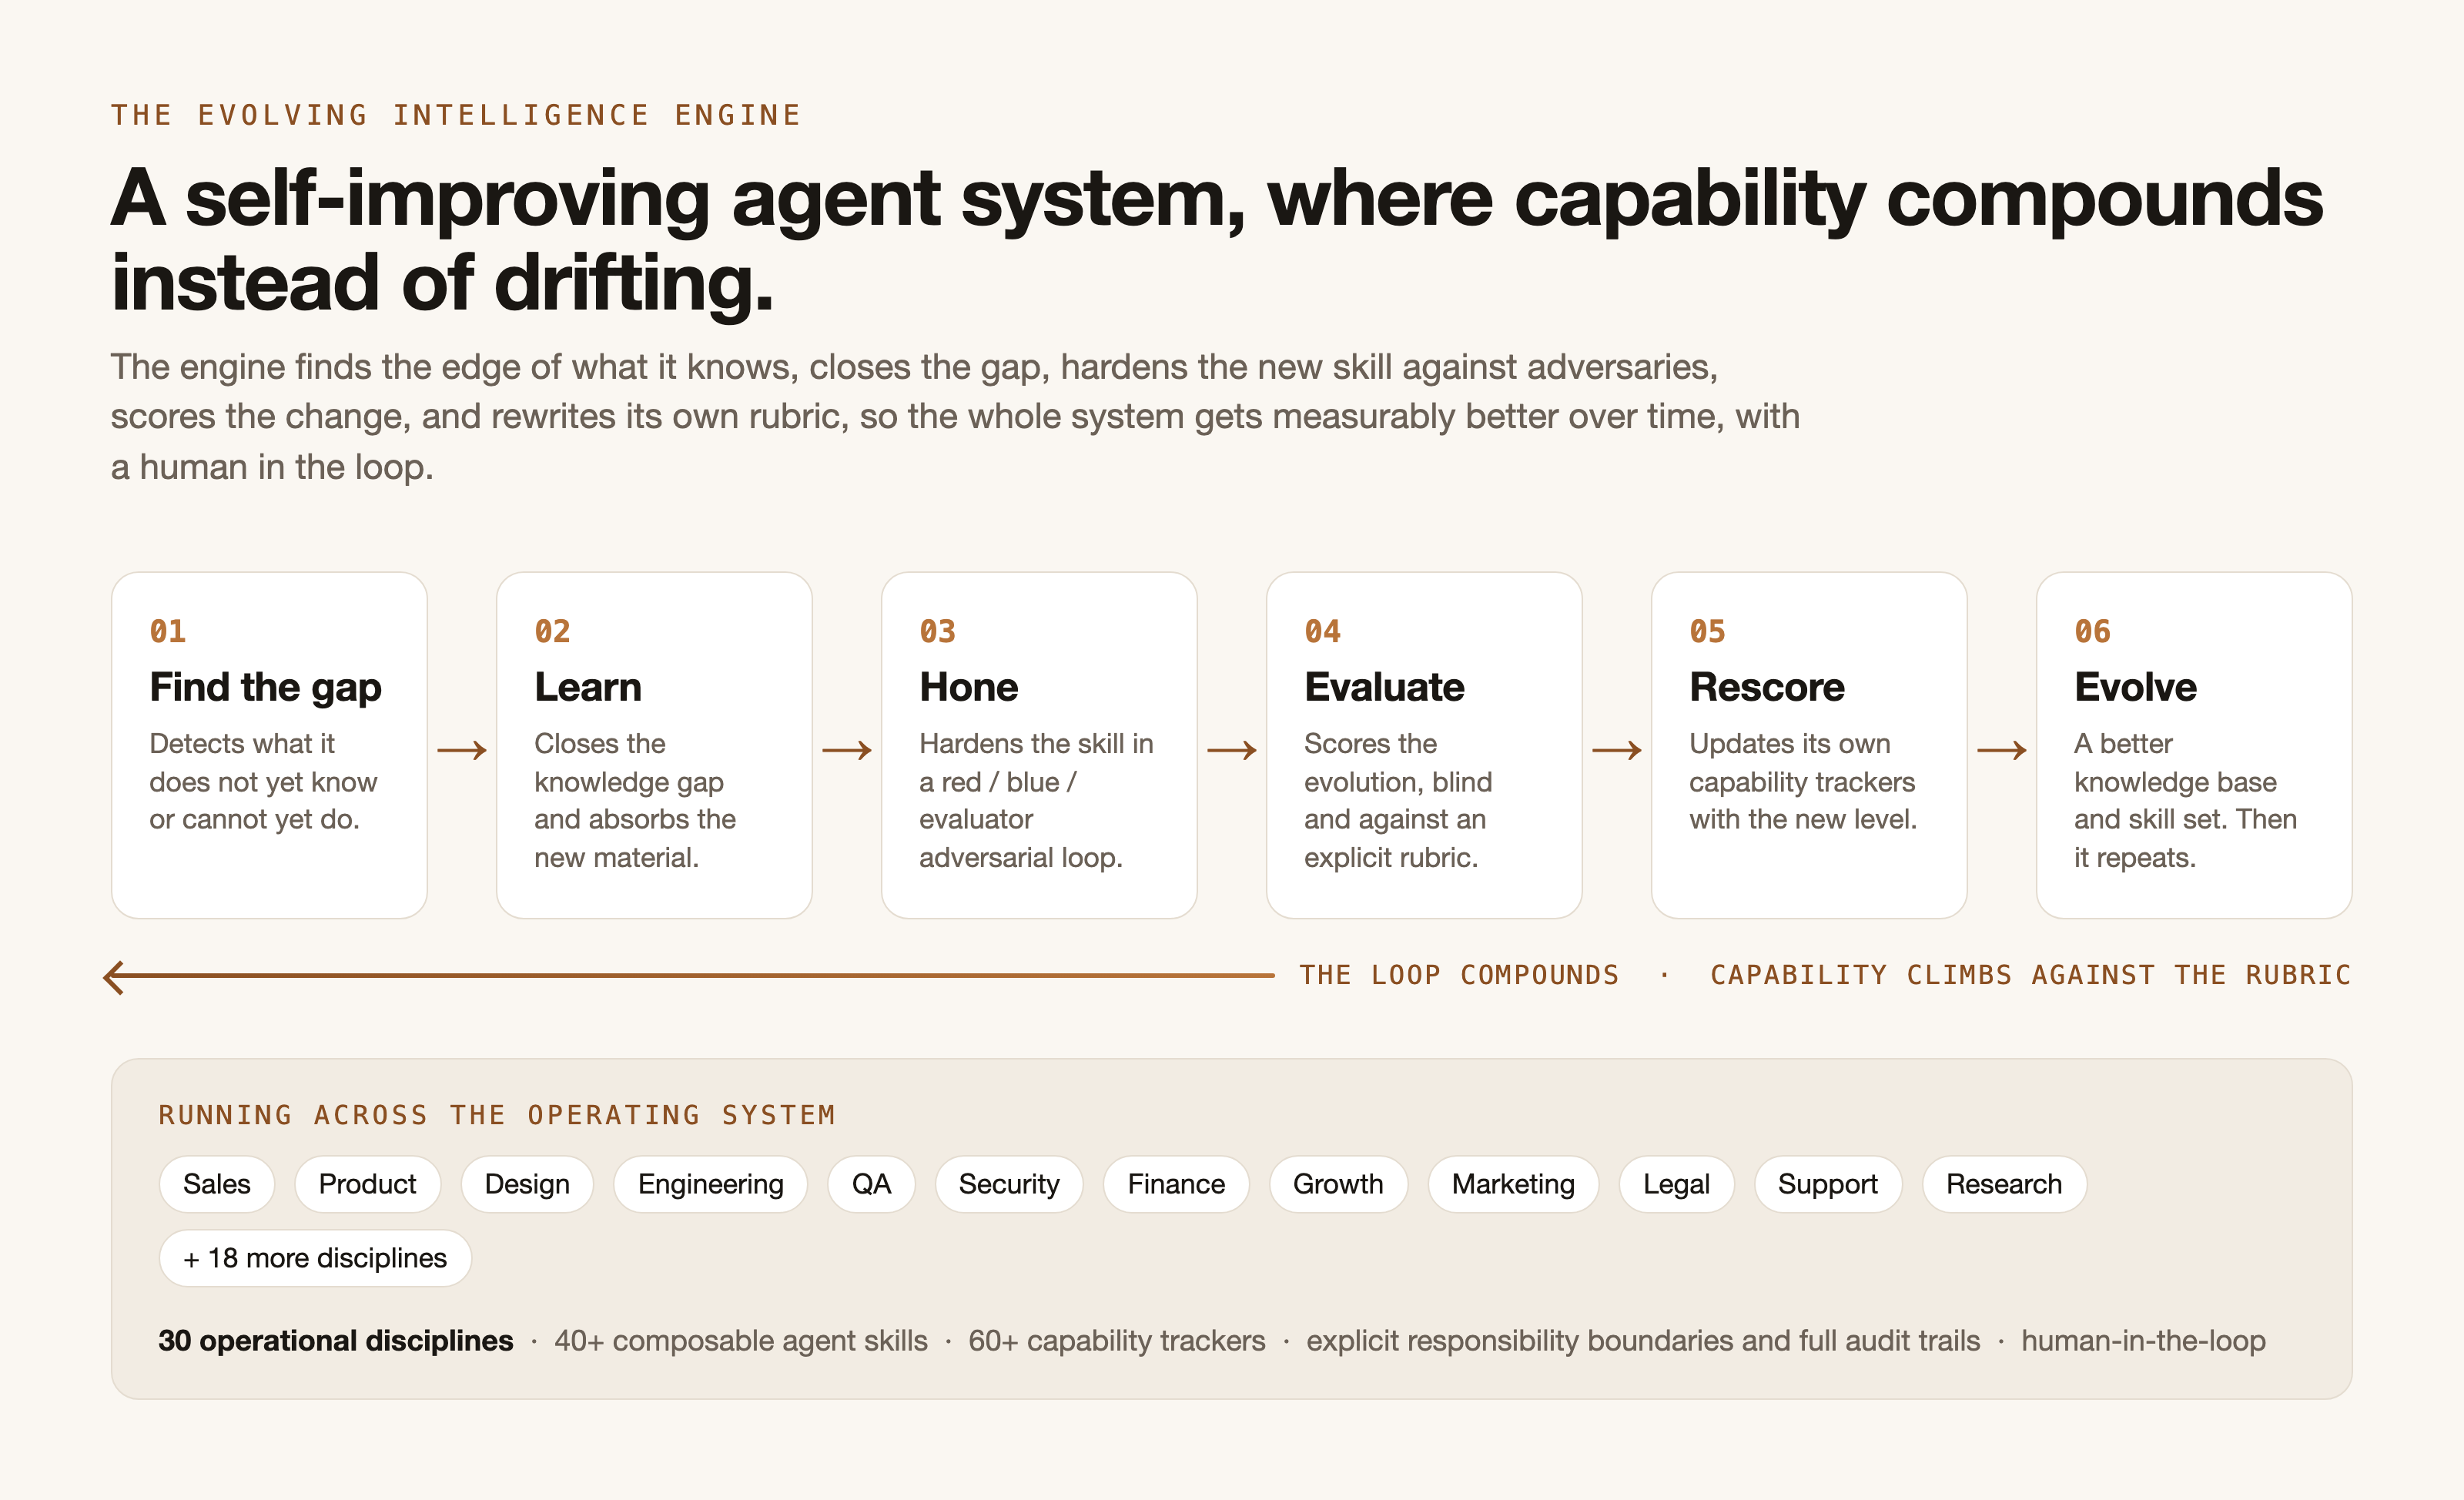Select the Growth pill
The image size is (2464, 1500).
pyautogui.click(x=1338, y=1184)
